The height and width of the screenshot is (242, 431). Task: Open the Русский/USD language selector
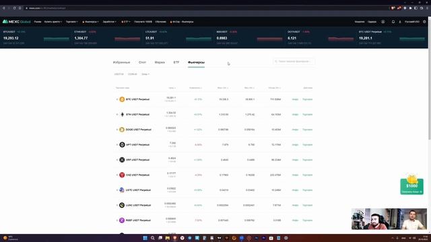(x=412, y=22)
